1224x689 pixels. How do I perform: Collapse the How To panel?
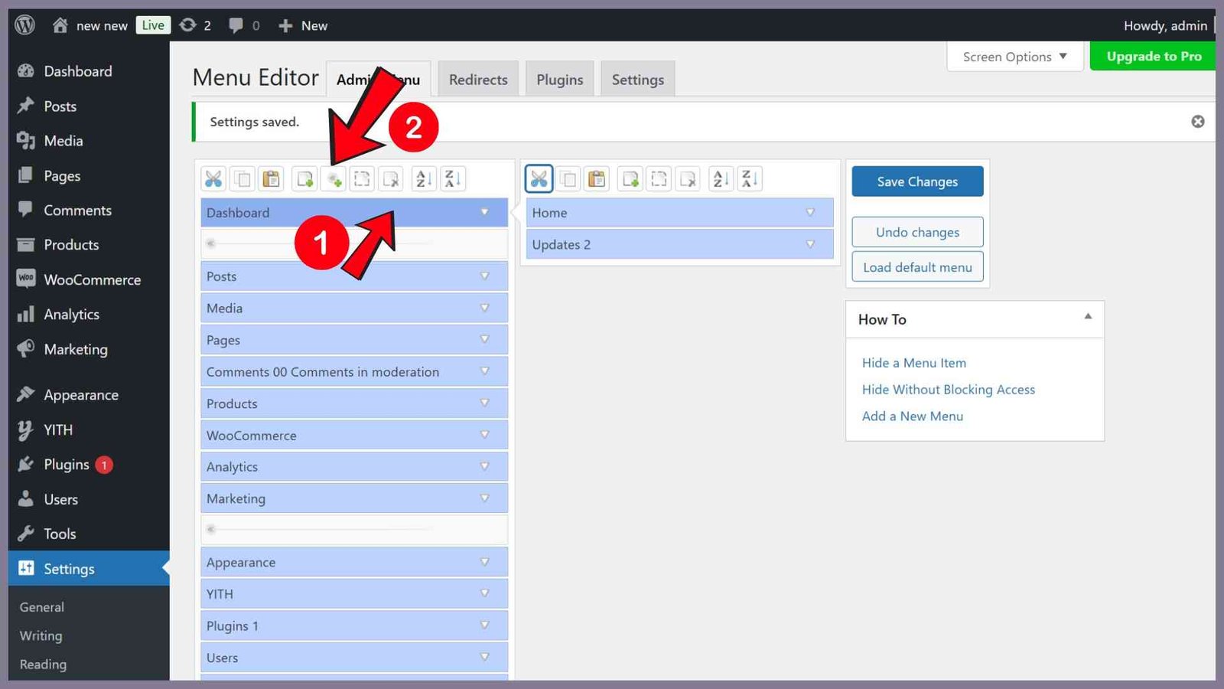tap(1088, 317)
